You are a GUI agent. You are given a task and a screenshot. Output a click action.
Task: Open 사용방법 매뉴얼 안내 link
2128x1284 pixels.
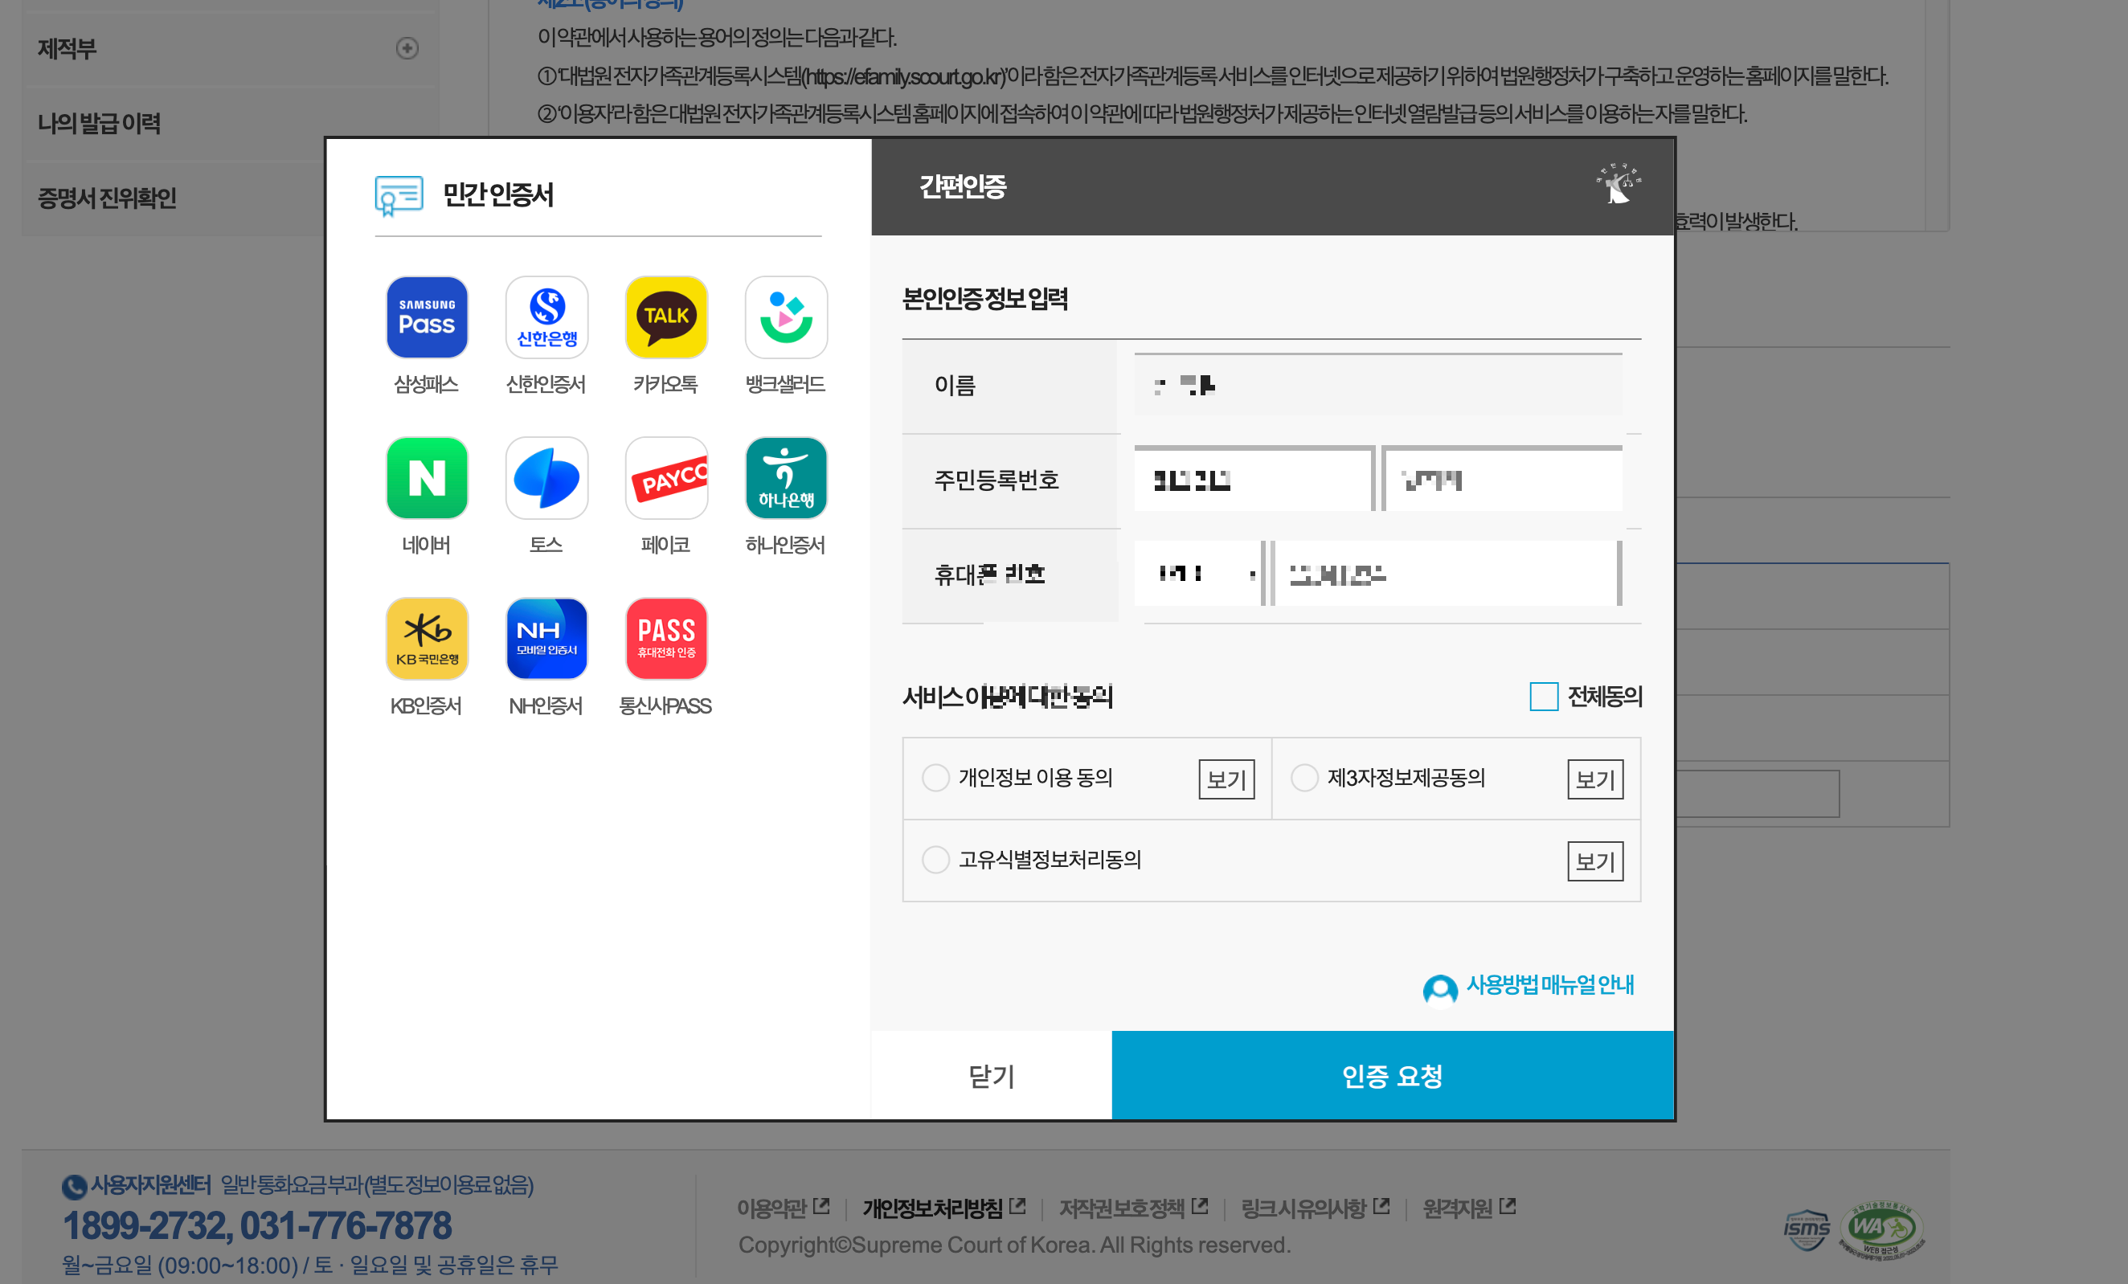(1549, 984)
